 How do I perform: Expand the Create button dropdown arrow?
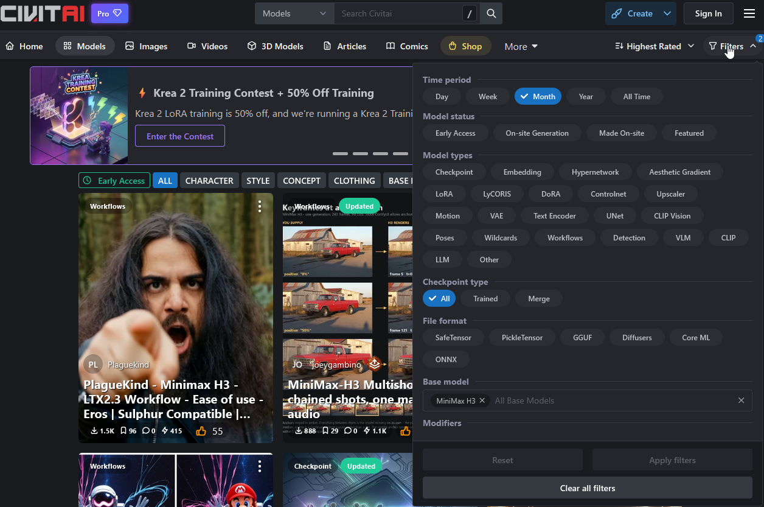pos(667,13)
